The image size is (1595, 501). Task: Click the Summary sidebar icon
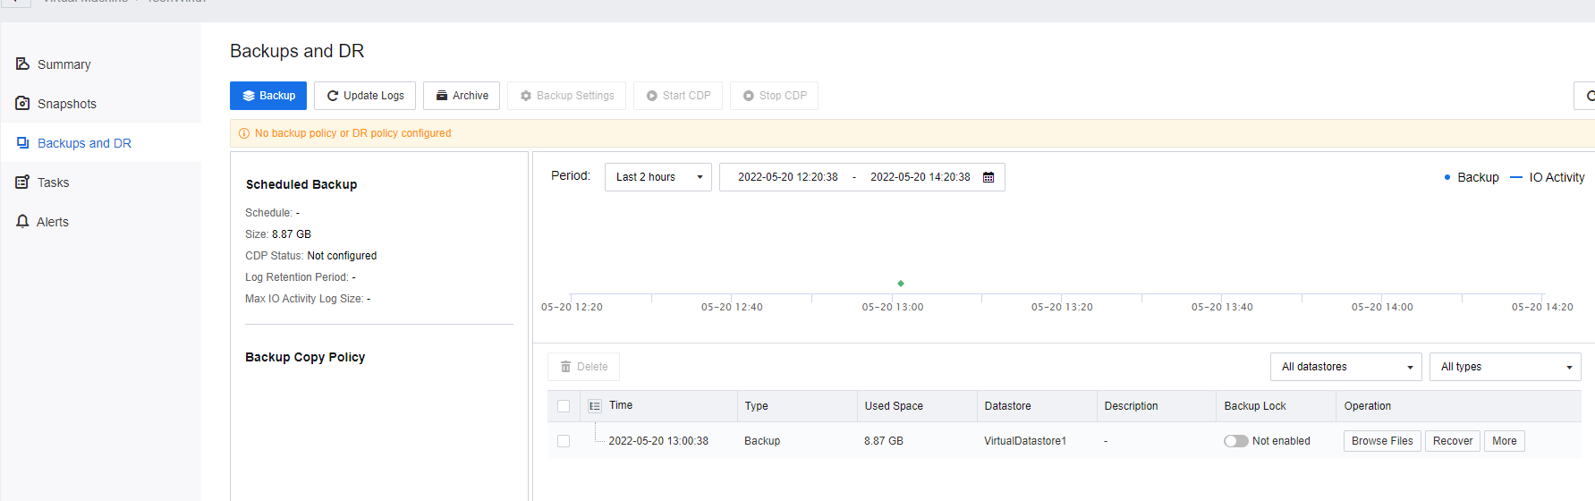pos(22,64)
